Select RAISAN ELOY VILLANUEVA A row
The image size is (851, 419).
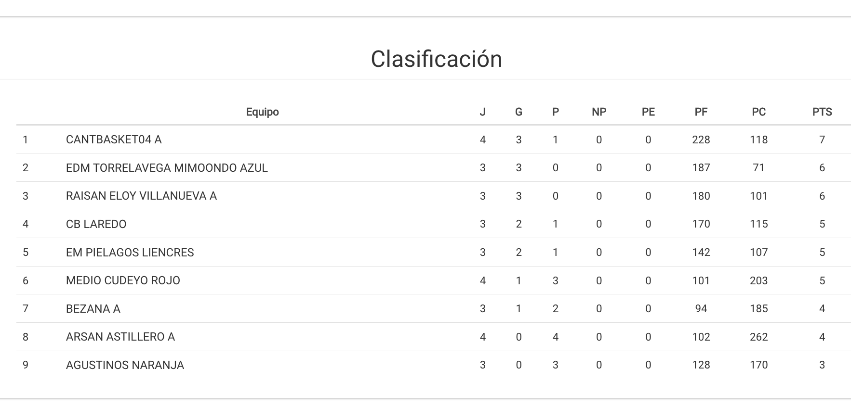point(141,196)
